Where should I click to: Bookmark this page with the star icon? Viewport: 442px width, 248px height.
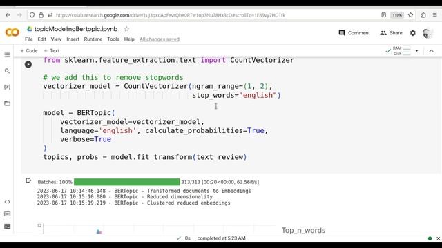click(x=410, y=15)
